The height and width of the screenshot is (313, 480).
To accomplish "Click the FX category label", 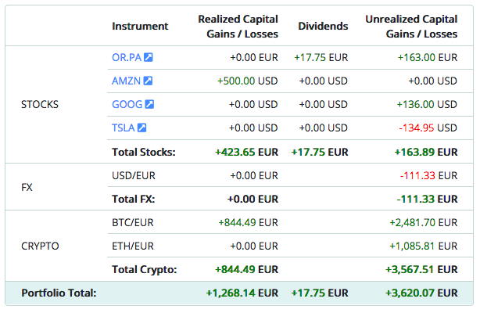I will point(28,187).
